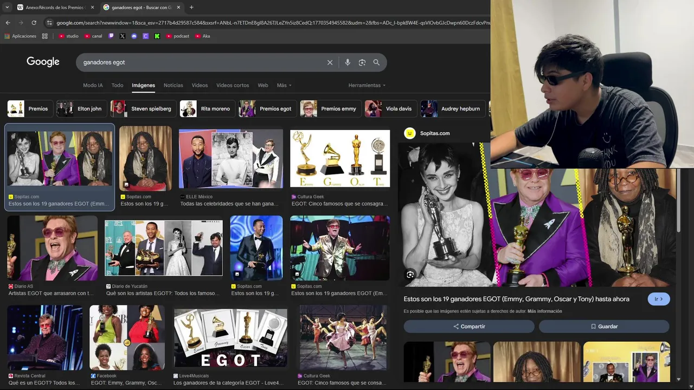Open the podcast bookmark

coord(178,36)
